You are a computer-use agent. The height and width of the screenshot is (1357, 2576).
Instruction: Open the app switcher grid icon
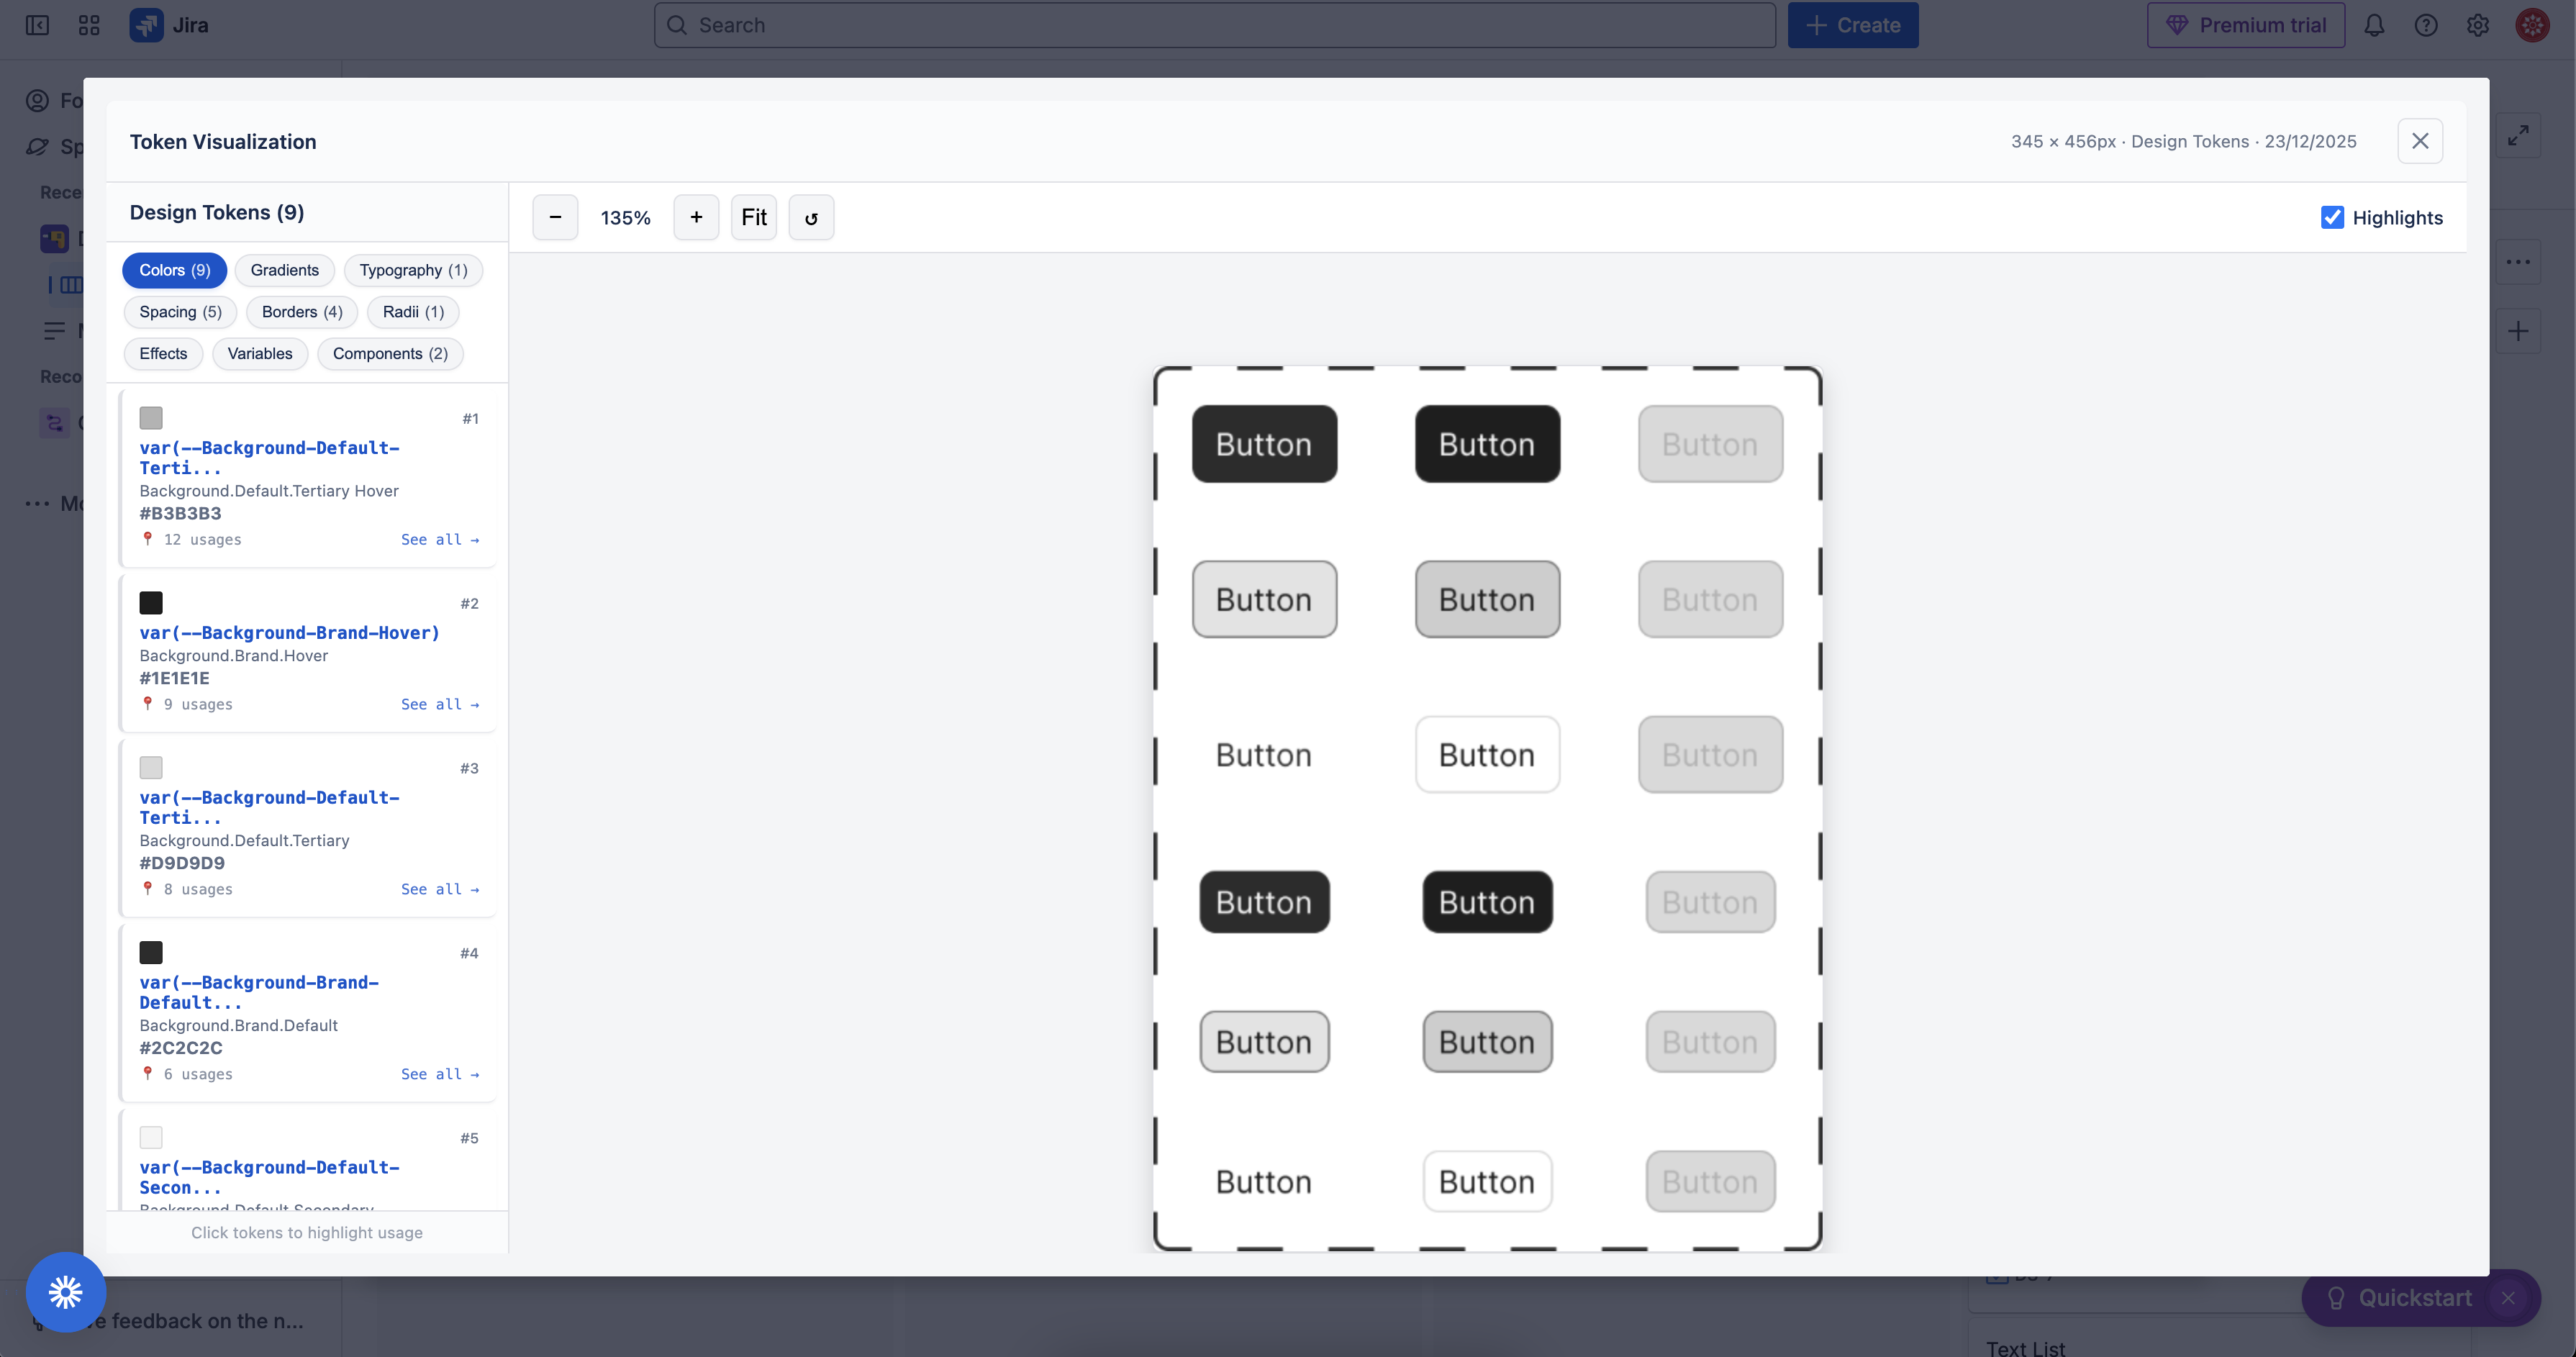pos(89,25)
